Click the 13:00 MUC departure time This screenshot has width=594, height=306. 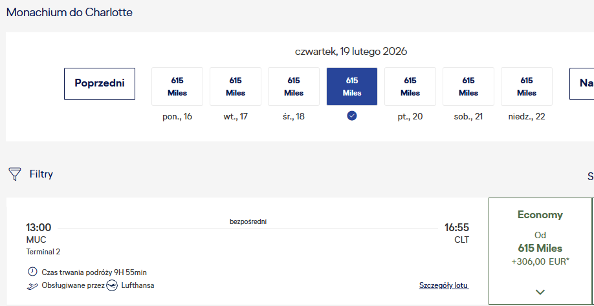pos(38,227)
